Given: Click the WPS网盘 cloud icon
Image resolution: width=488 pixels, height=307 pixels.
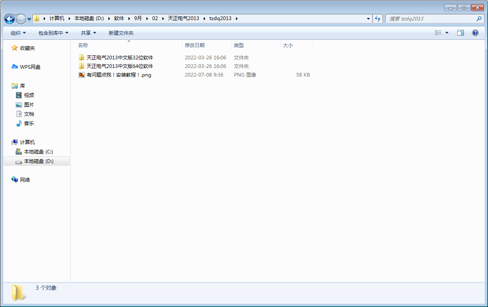Looking at the screenshot, I should [15, 67].
